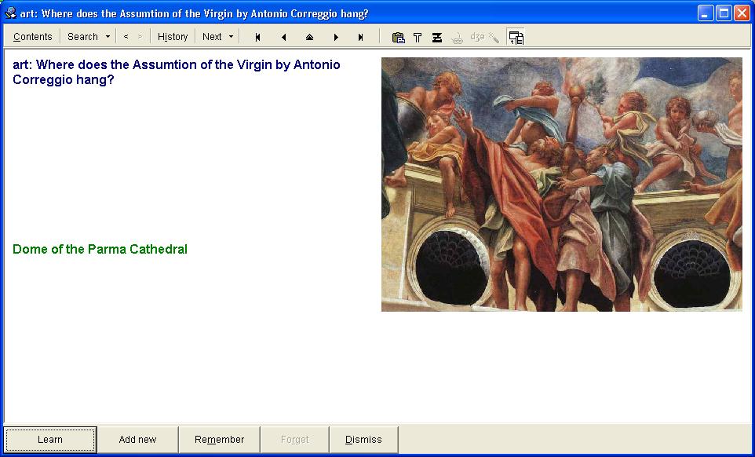Click the blue question text about Correggio
Image resolution: width=755 pixels, height=457 pixels.
pyautogui.click(x=177, y=71)
